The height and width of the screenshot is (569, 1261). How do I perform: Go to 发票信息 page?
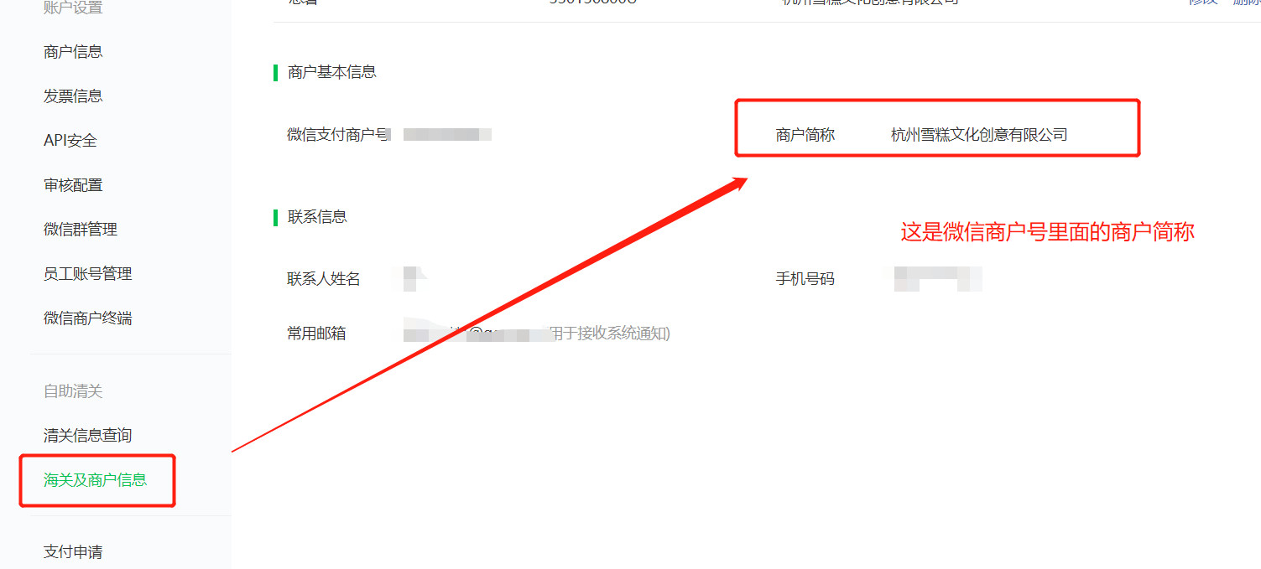(x=73, y=96)
